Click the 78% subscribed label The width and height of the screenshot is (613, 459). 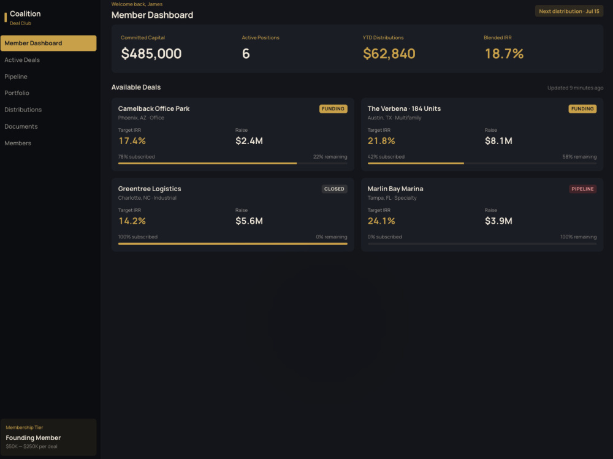pos(137,157)
